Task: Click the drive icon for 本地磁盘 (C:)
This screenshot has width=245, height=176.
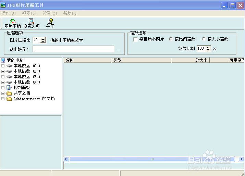Action: coord(9,66)
